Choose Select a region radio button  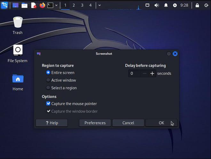48,88
